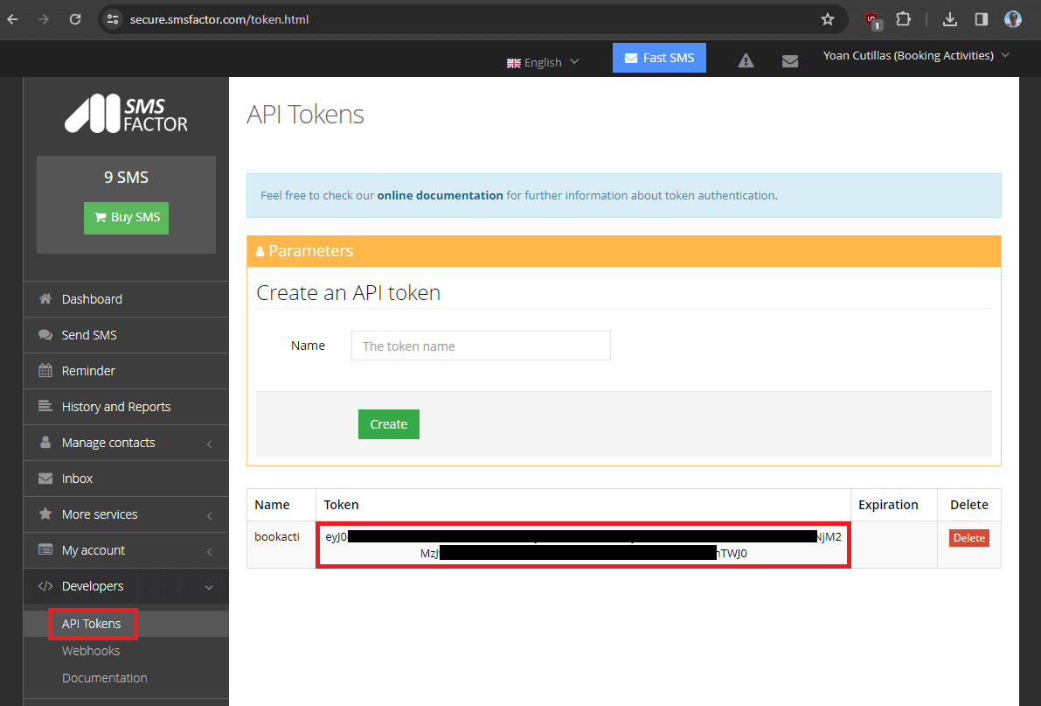
Task: Collapse the Developers section chevron
Action: click(x=209, y=587)
